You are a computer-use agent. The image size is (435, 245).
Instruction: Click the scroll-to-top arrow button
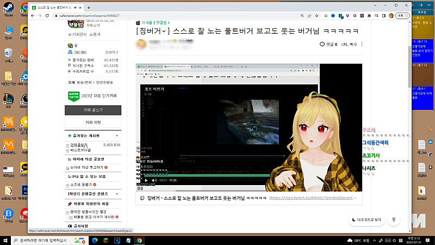pos(394,219)
